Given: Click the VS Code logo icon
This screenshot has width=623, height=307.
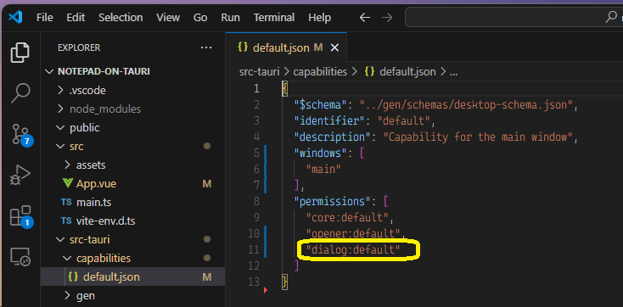Looking at the screenshot, I should point(15,18).
